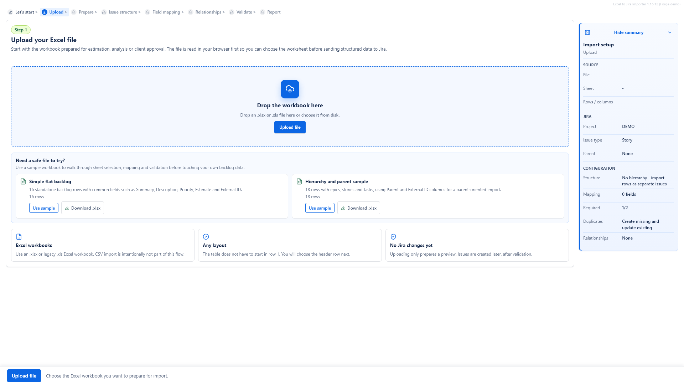This screenshot has width=684, height=385.
Task: Click the '0 fields' mapping value
Action: 629,194
